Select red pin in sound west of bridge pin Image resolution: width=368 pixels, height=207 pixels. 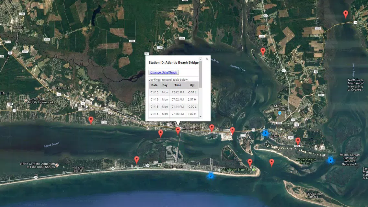(161, 133)
